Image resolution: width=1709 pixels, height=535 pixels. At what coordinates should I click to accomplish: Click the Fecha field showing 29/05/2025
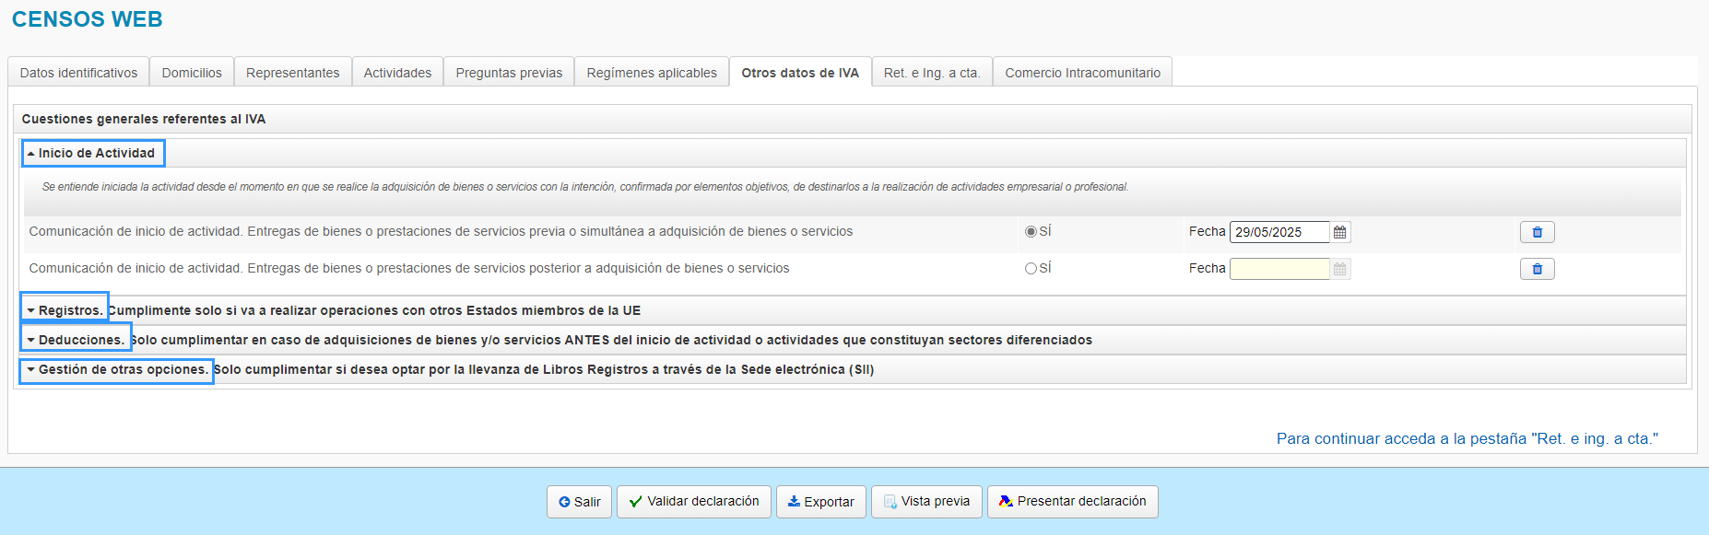[x=1279, y=232]
